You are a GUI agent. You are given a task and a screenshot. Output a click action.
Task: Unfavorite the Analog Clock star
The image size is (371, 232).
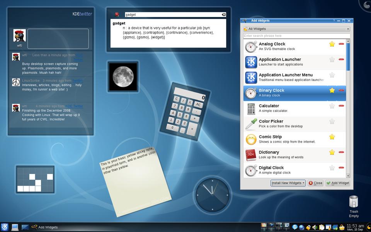[332, 44]
